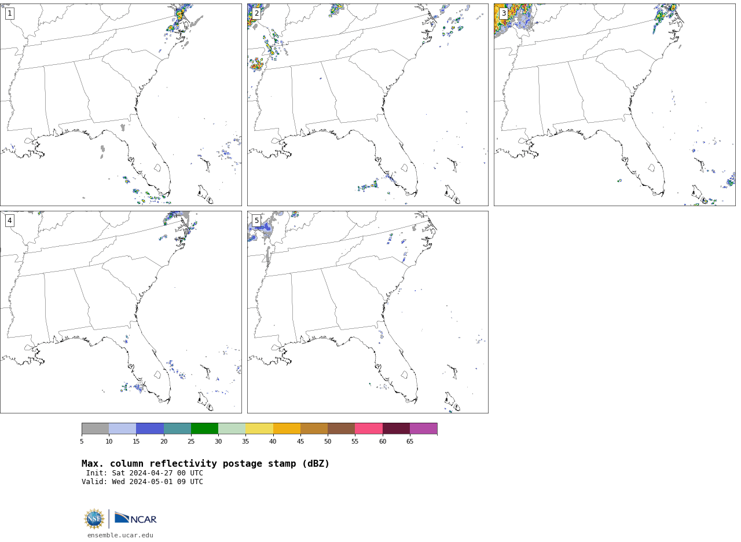Select the dark green 25-30 dBZ swatch
The image size is (741, 542).
[x=204, y=429]
